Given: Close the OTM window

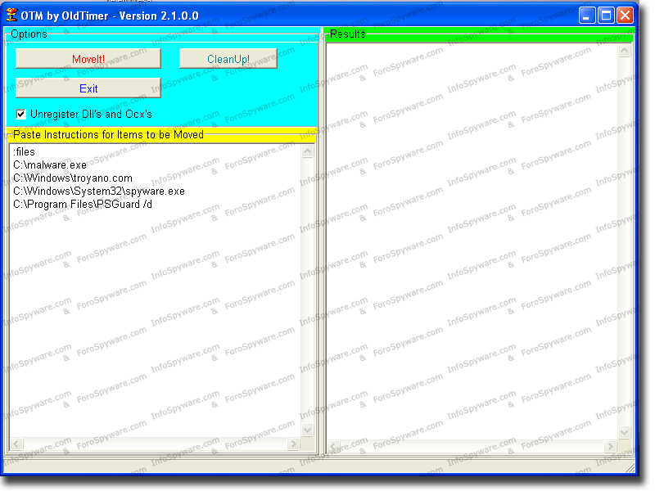Looking at the screenshot, I should [x=626, y=16].
